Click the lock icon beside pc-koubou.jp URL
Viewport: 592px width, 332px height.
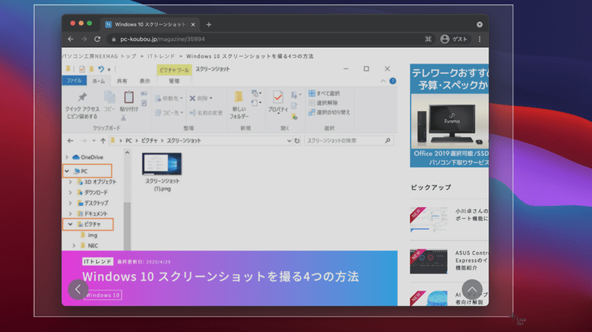click(114, 39)
